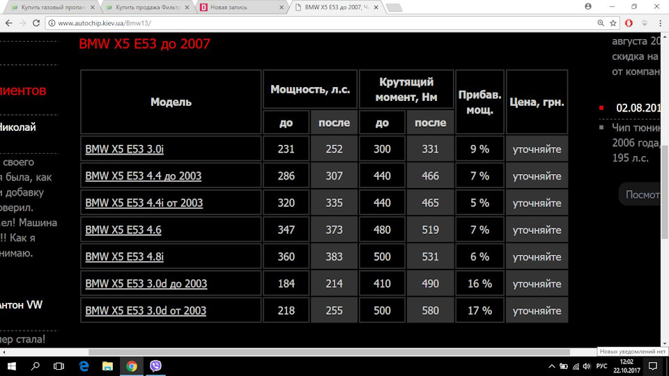Open Task View on taskbar

click(59, 366)
